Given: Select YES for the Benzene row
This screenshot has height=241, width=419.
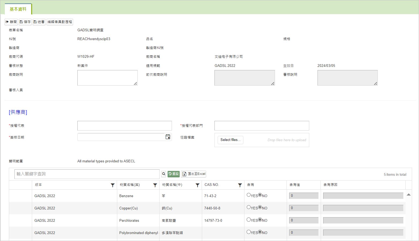Looking at the screenshot, I should tap(249, 195).
